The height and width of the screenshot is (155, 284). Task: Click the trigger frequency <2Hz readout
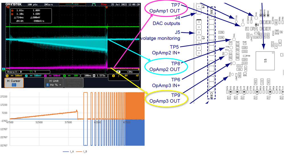coord(130,72)
